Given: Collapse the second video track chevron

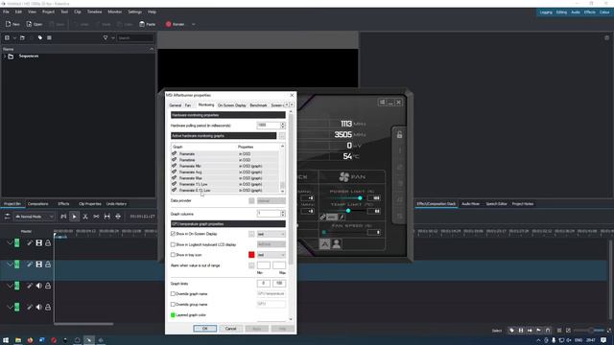Looking at the screenshot, I should (10, 264).
